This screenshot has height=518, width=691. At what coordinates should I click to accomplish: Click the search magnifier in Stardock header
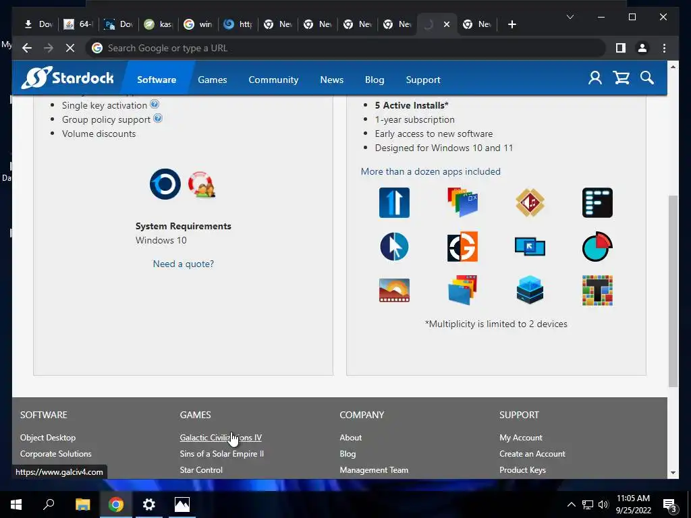click(x=647, y=78)
